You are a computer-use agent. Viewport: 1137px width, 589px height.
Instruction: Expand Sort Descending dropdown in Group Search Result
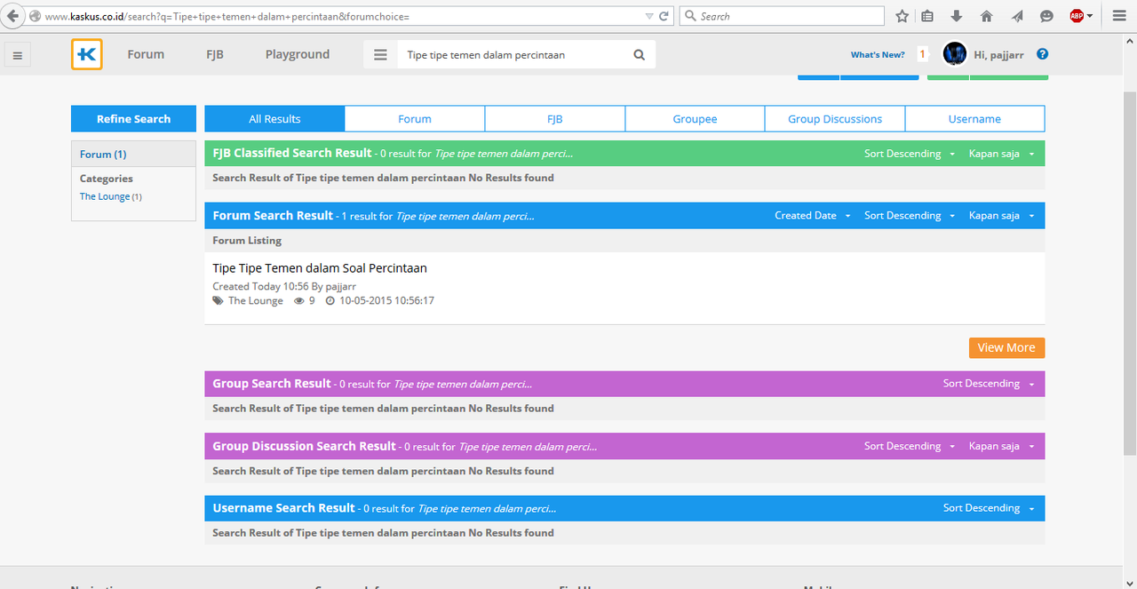point(988,384)
